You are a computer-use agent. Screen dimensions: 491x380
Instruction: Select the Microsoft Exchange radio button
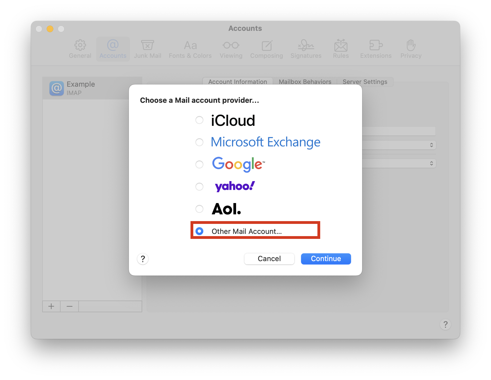pyautogui.click(x=199, y=142)
